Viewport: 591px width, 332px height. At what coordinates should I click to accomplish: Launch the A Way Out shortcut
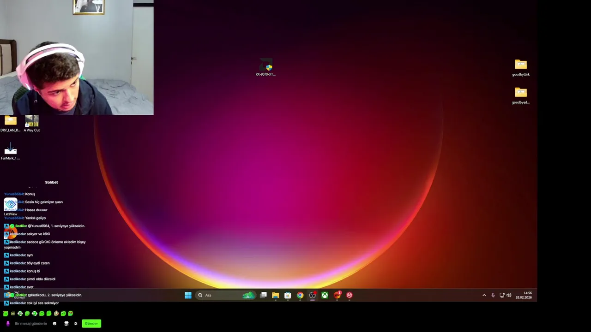pyautogui.click(x=32, y=124)
